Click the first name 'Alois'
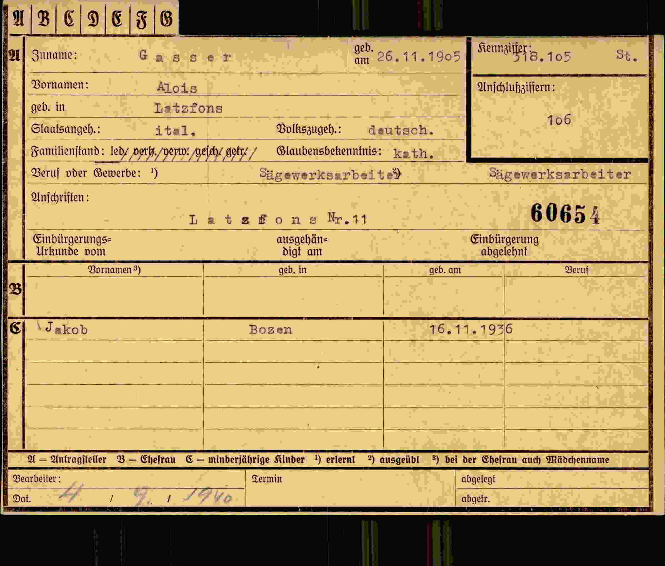 click(177, 87)
